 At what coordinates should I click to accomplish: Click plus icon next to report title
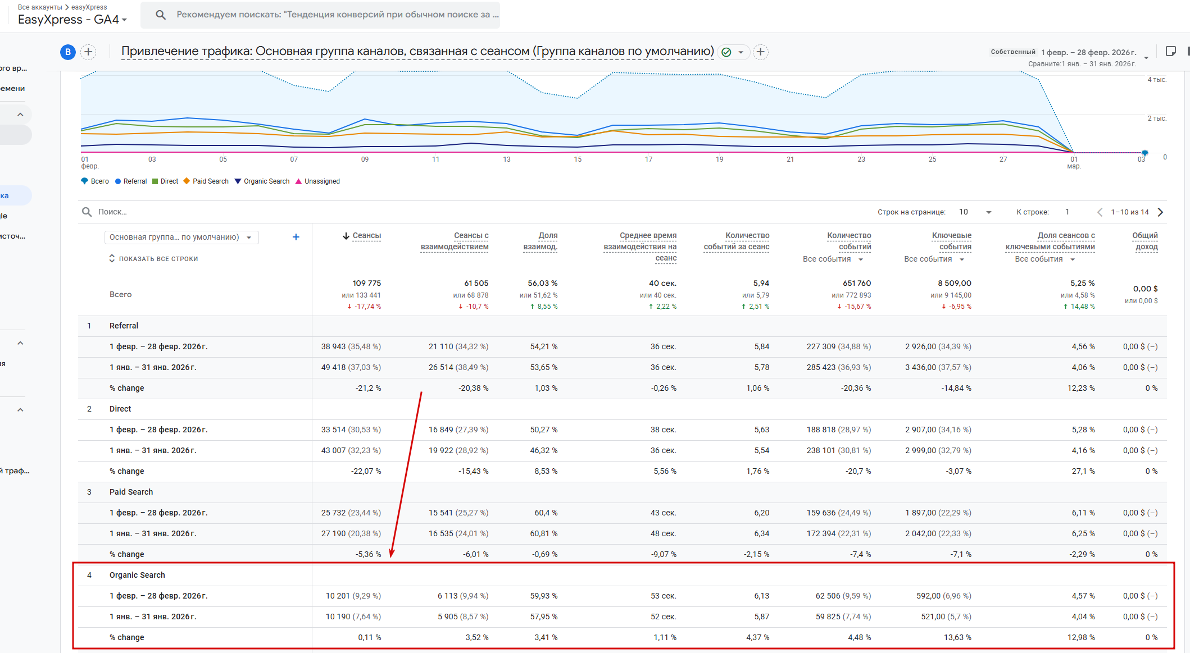coord(760,52)
